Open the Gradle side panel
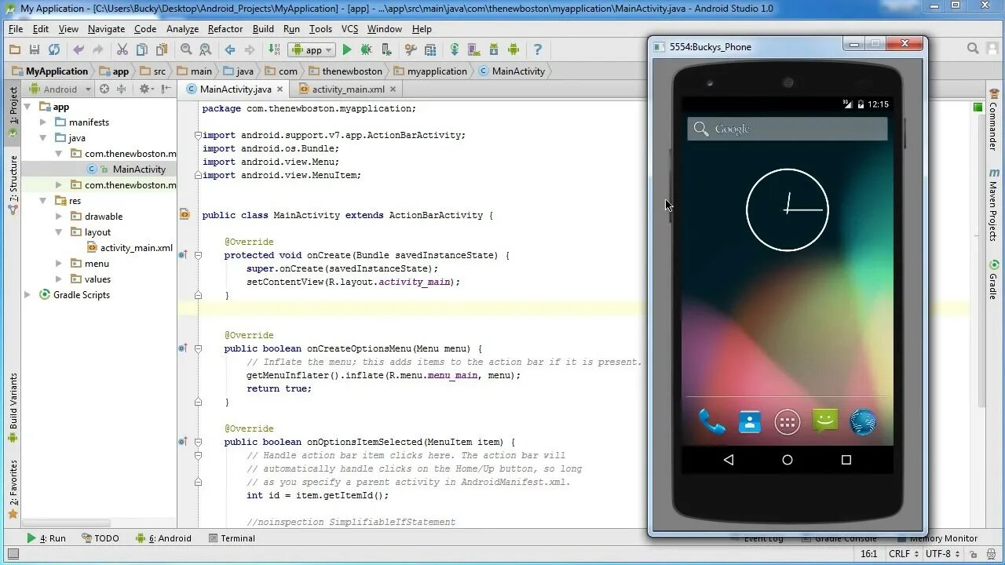This screenshot has width=1005, height=565. pos(994,280)
